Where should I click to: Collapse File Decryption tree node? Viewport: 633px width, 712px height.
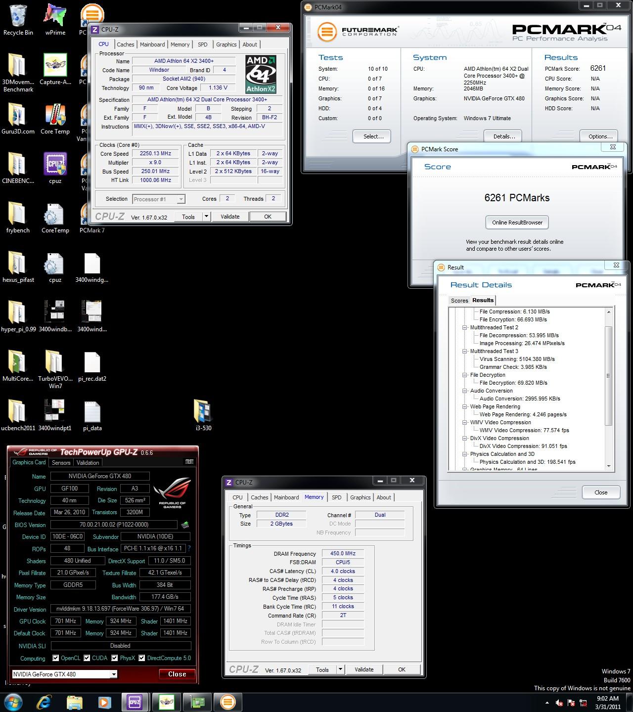coord(465,375)
